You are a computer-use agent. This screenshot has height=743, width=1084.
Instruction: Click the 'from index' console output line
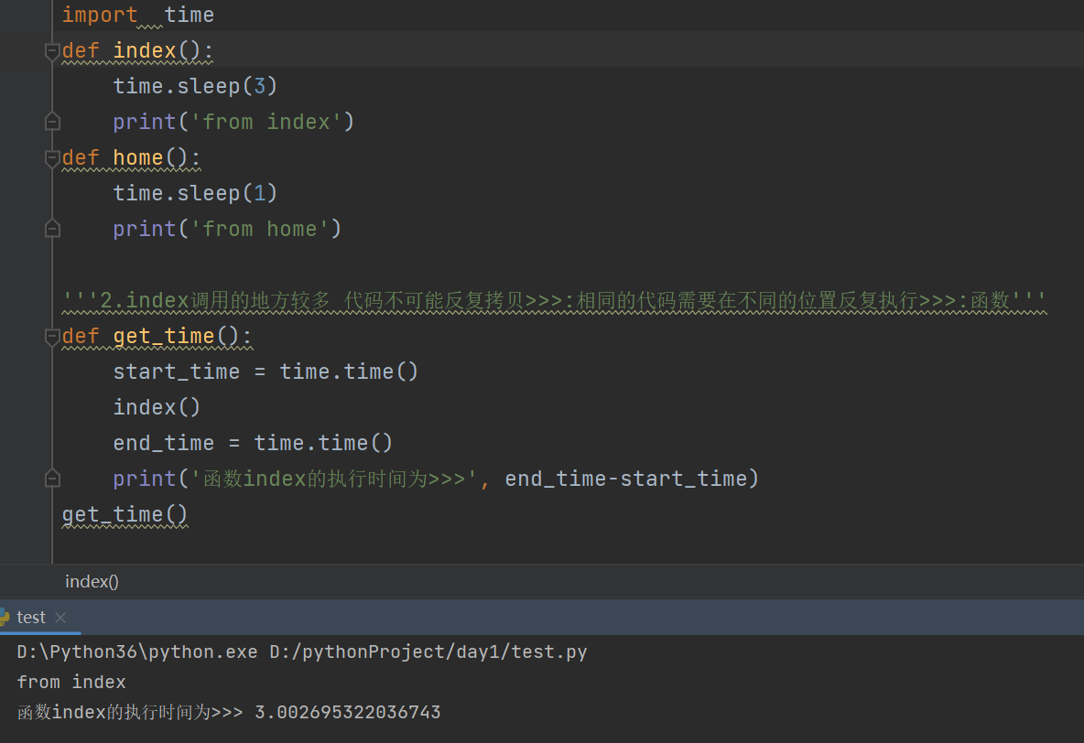(71, 683)
